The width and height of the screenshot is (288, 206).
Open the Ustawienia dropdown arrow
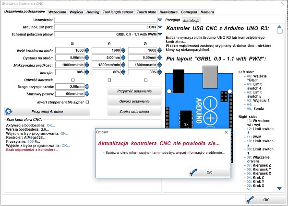[160, 20]
